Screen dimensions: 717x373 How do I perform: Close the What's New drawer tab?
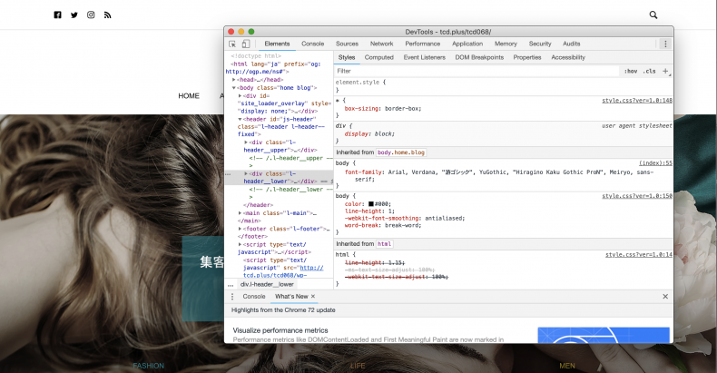tap(313, 296)
